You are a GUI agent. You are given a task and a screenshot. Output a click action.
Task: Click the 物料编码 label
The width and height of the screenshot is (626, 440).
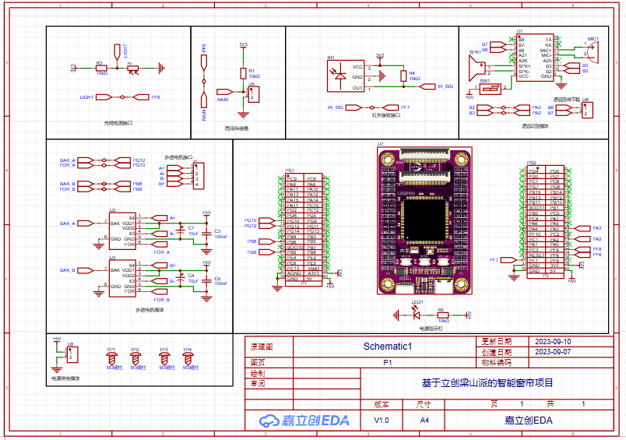coord(496,363)
